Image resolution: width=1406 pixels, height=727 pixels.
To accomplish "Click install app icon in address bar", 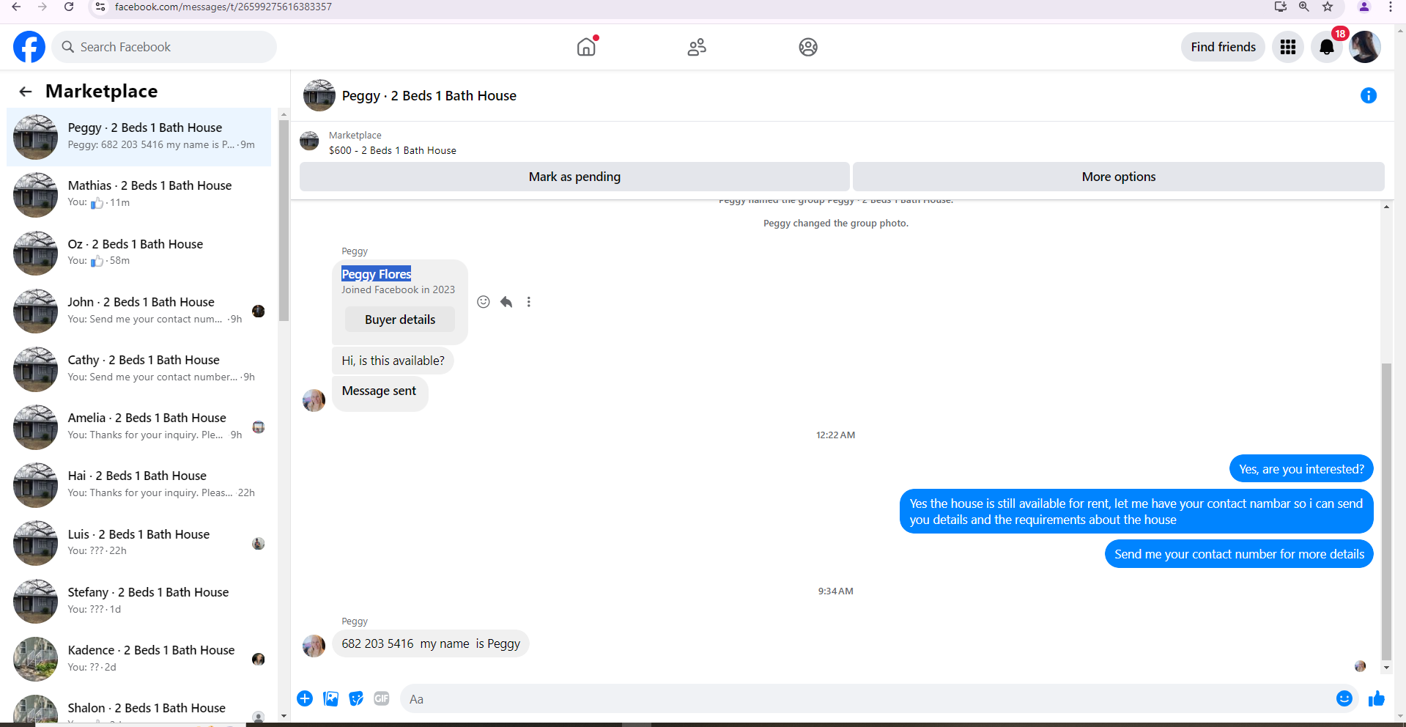I will [1281, 7].
